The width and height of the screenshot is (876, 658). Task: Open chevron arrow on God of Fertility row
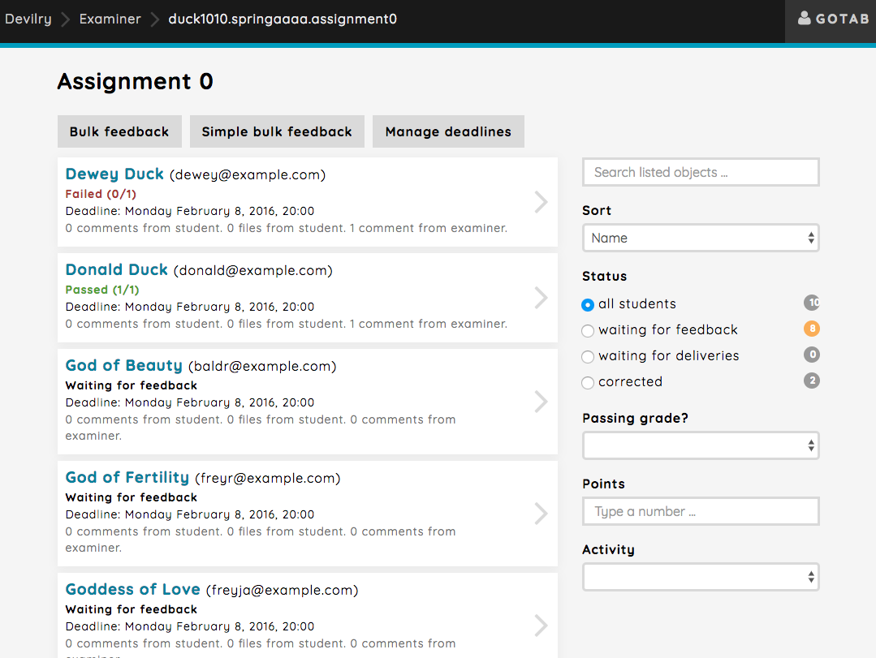pos(541,514)
